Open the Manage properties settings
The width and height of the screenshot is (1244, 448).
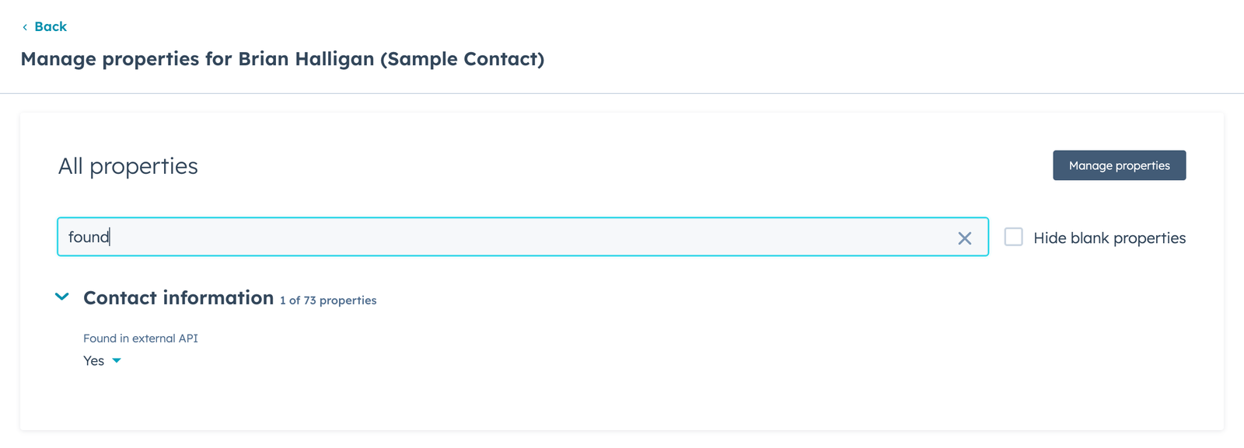[x=1119, y=165]
